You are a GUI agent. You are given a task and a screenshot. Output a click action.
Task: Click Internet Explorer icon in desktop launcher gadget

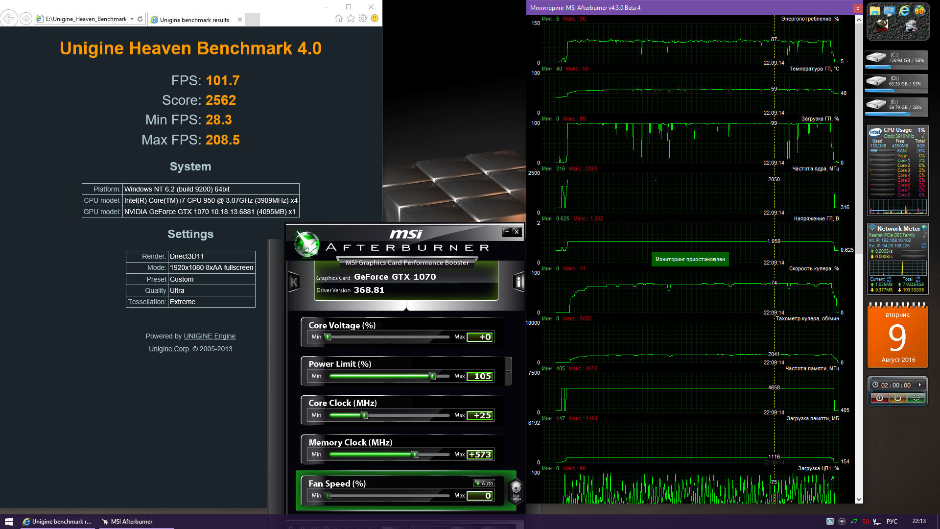904,11
